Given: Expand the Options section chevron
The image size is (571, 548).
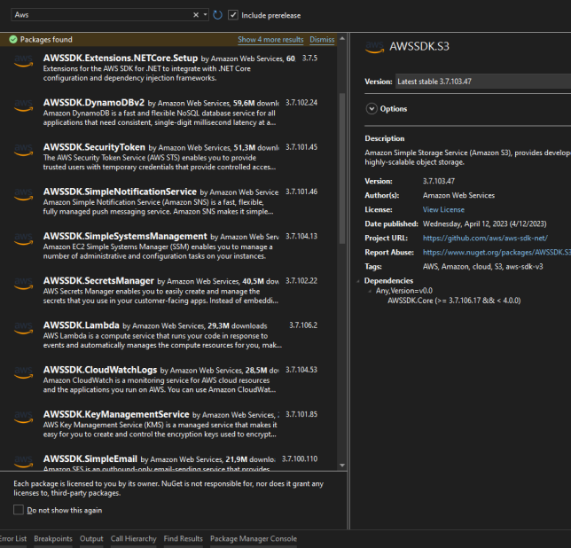Looking at the screenshot, I should pyautogui.click(x=372, y=108).
